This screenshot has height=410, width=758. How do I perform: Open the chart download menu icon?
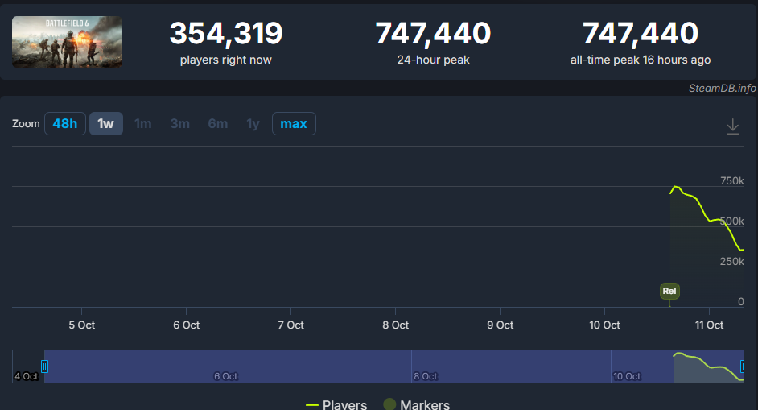[733, 126]
